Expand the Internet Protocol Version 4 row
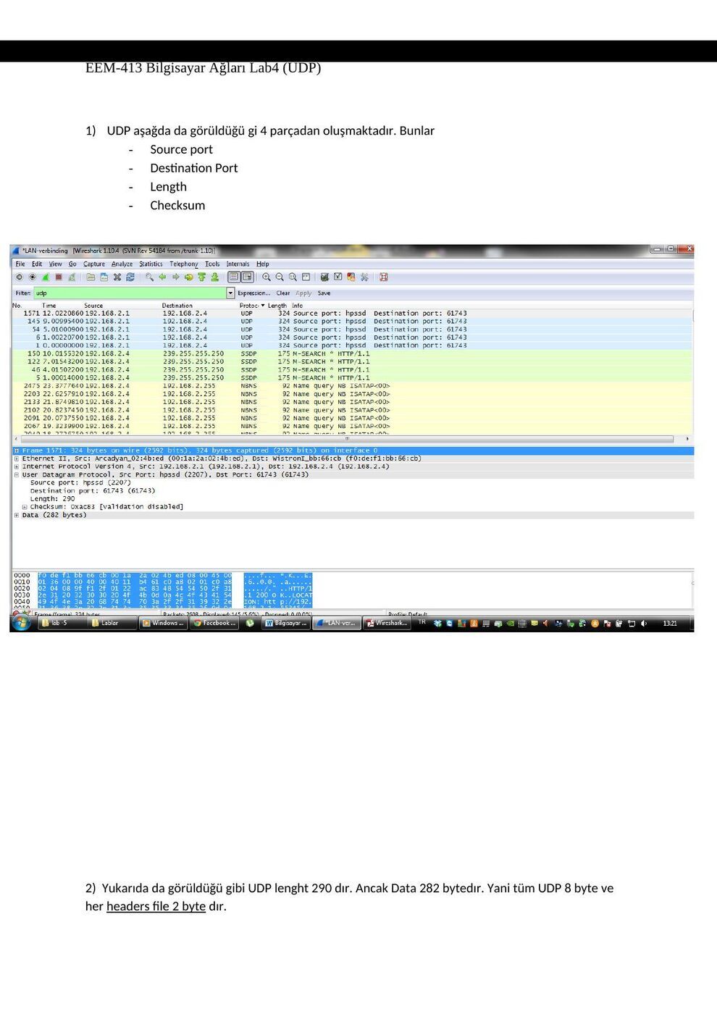This screenshot has height=1014, width=717. [x=17, y=466]
